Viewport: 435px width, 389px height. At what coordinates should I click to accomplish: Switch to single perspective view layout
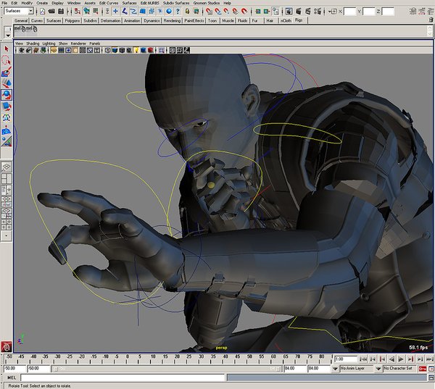pyautogui.click(x=7, y=166)
